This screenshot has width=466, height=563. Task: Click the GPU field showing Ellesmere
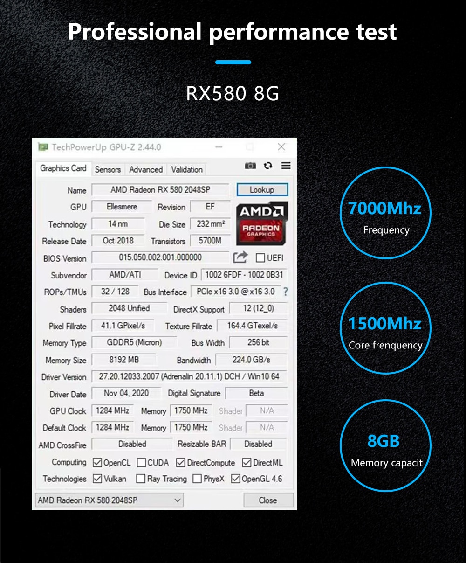122,207
